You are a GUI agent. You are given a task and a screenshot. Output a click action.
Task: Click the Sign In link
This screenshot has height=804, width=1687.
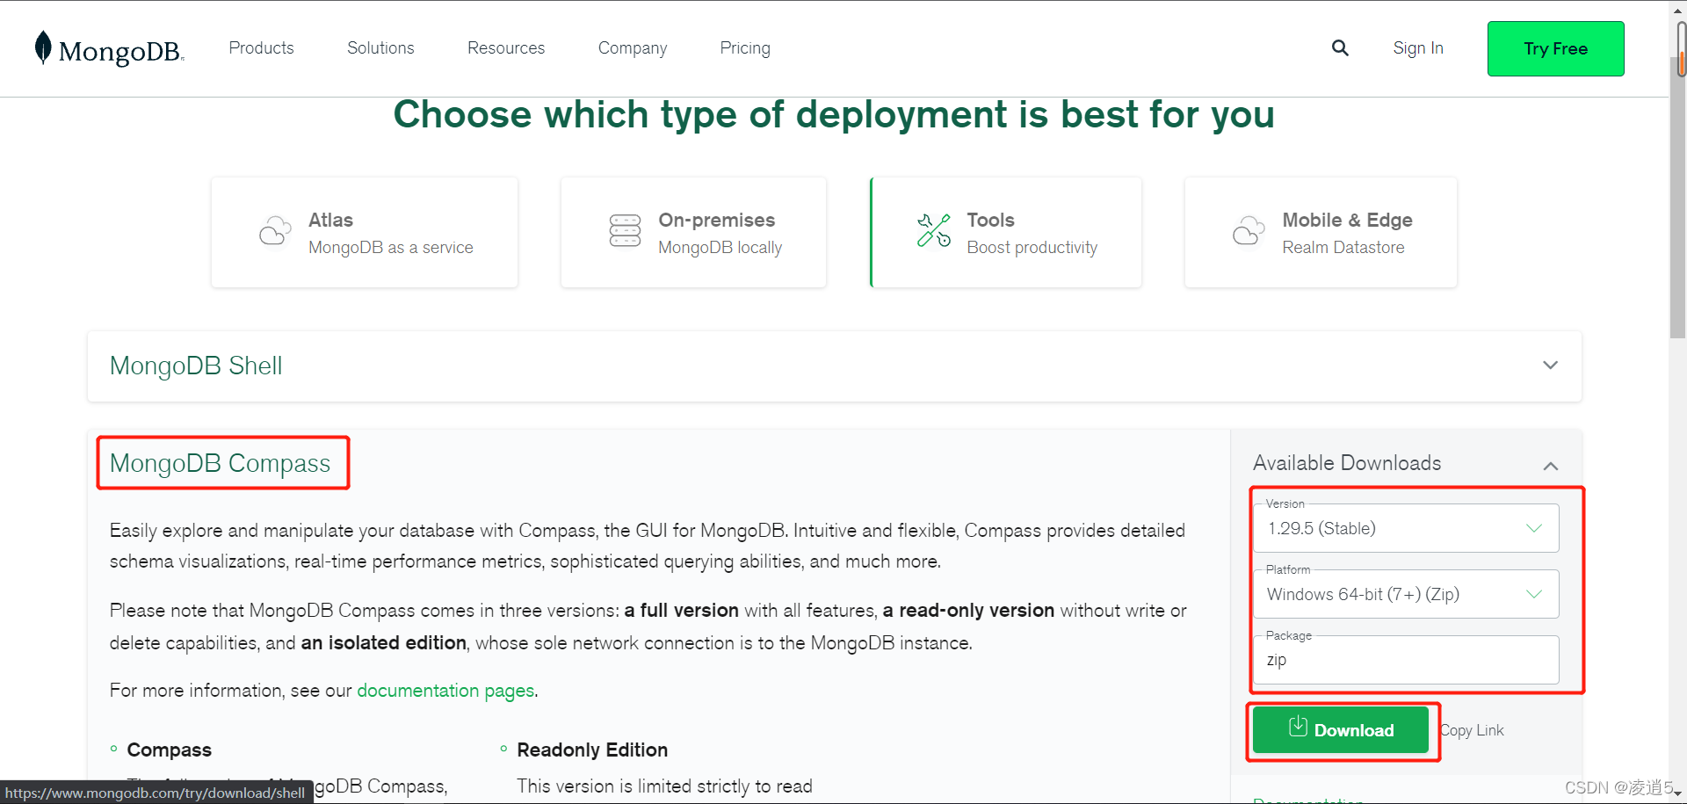tap(1418, 48)
